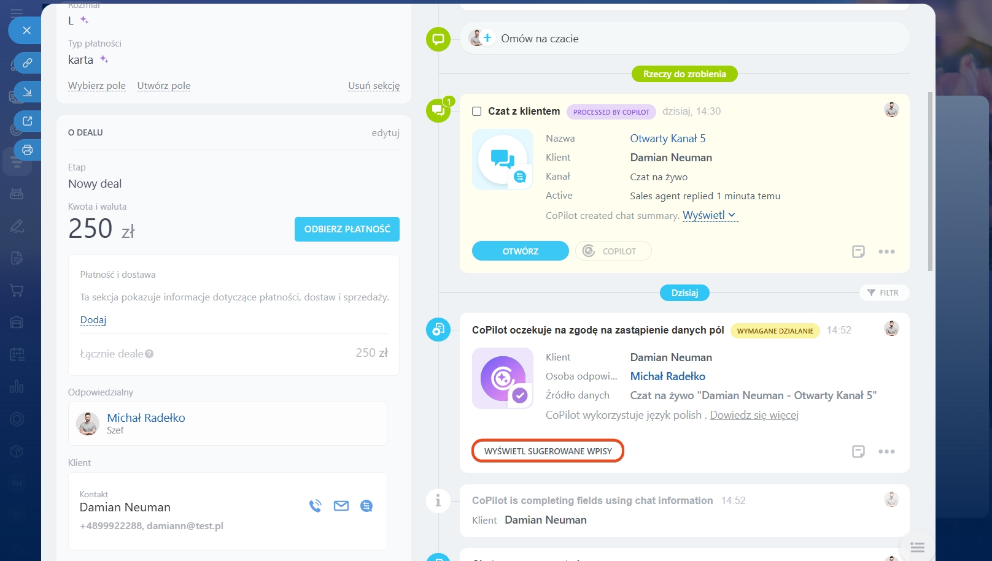
Task: Call Damian Neuman via phone icon
Action: coord(316,506)
